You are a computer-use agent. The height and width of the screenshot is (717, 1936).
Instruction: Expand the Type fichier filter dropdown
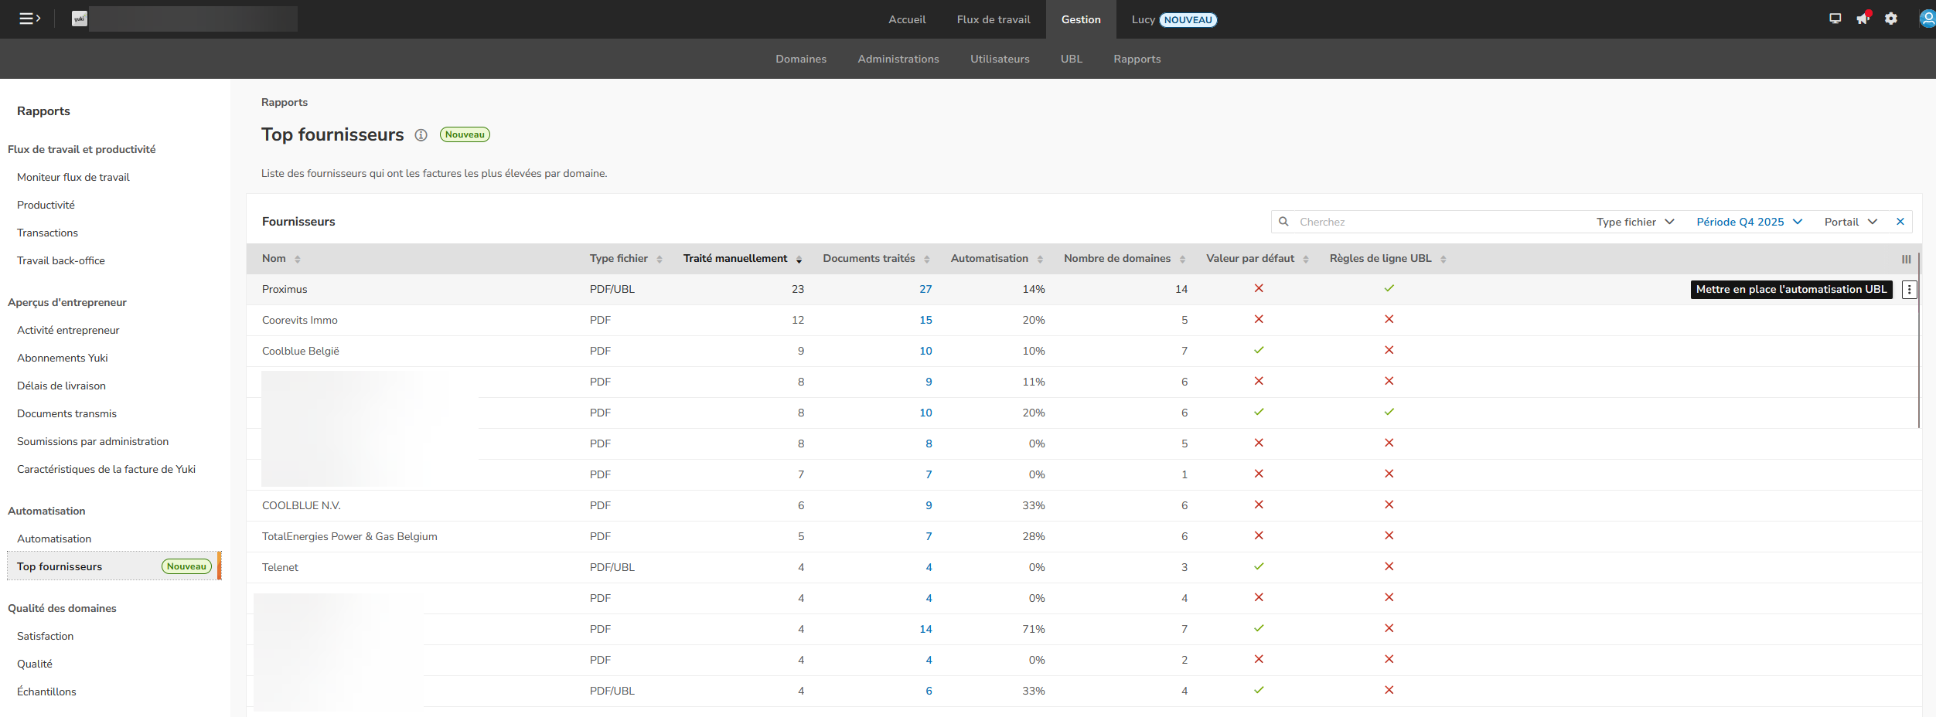point(1635,222)
